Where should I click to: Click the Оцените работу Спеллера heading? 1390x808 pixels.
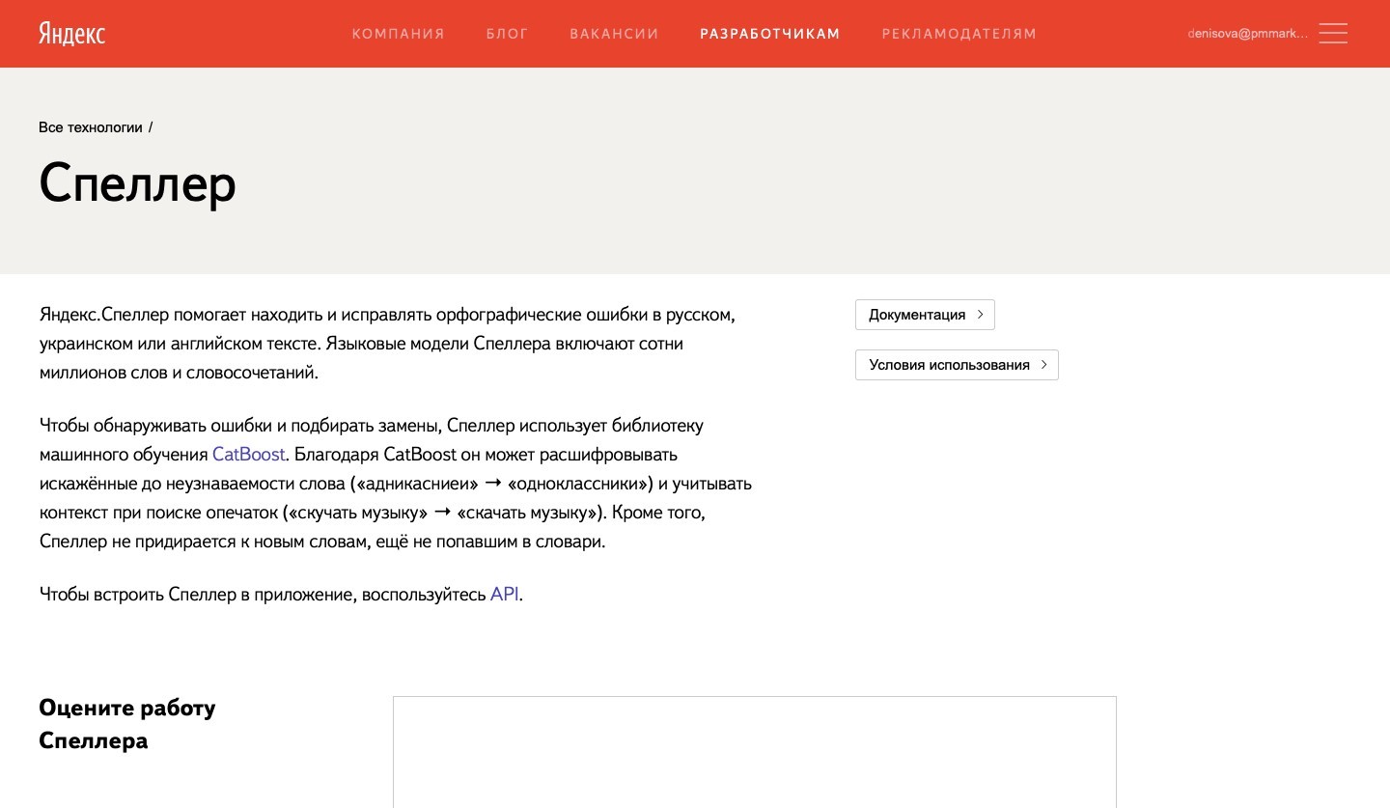tap(127, 724)
